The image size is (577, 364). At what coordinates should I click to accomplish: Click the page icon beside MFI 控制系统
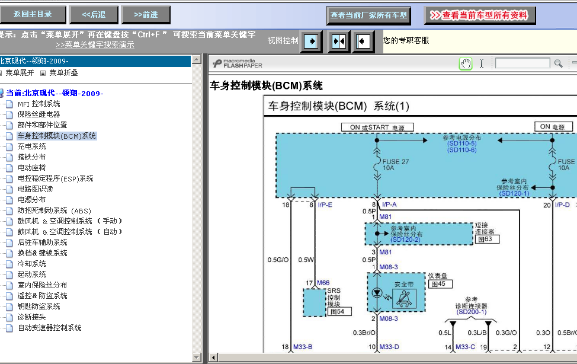[x=9, y=104]
